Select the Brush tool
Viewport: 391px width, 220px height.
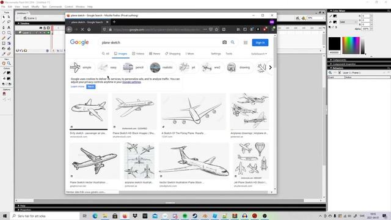coord(9,38)
